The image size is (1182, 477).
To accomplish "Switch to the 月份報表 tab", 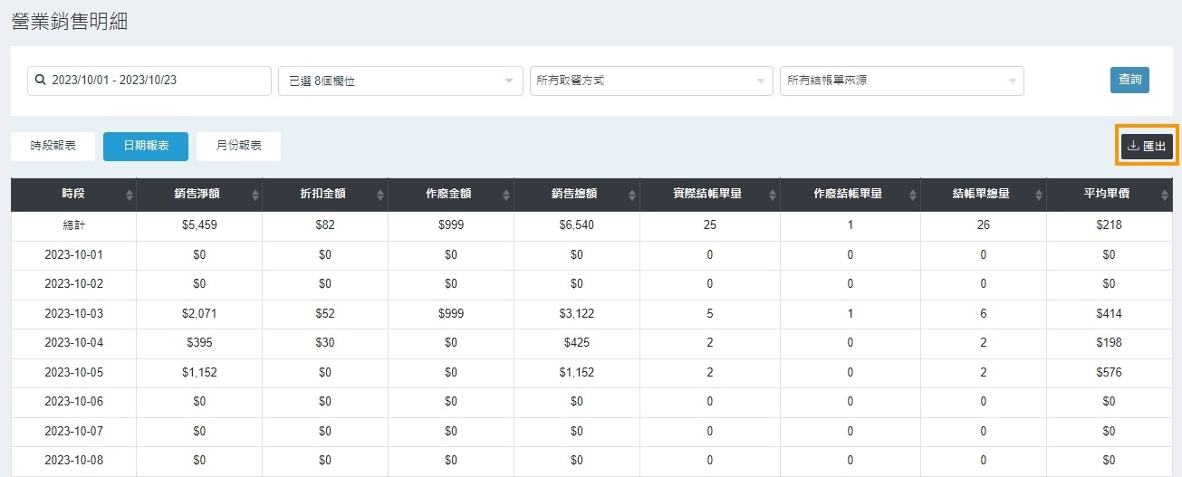I will [x=238, y=146].
